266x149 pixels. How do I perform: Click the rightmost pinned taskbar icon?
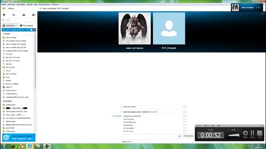point(47,146)
